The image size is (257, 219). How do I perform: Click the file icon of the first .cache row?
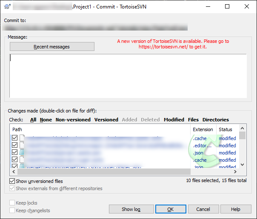tap(22, 138)
